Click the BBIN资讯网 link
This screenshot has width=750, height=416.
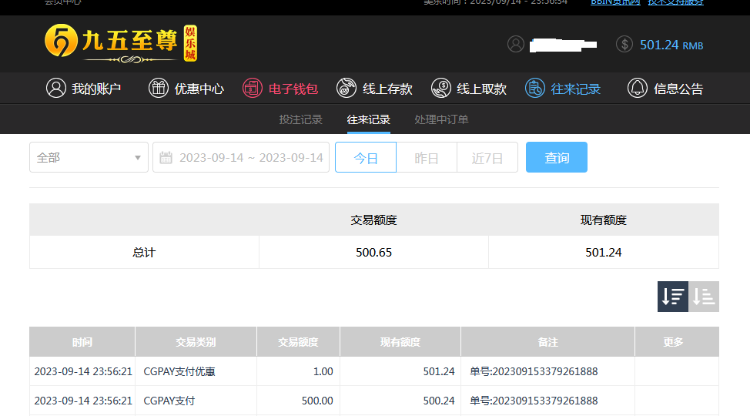(615, 2)
